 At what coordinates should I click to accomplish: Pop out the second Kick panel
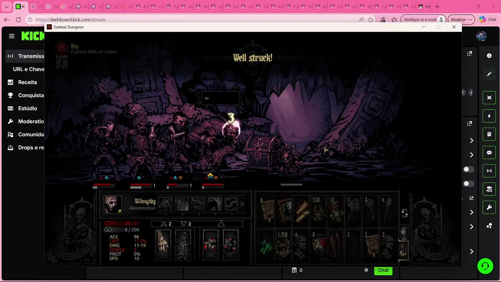tap(470, 123)
